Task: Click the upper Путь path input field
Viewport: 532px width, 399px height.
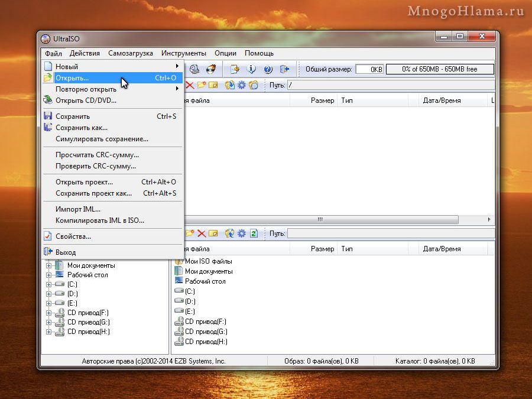Action: point(390,85)
